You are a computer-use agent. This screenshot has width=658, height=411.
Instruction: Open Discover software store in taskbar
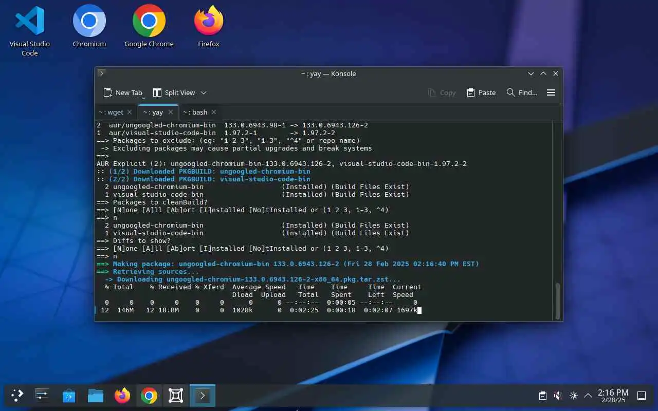pos(69,395)
